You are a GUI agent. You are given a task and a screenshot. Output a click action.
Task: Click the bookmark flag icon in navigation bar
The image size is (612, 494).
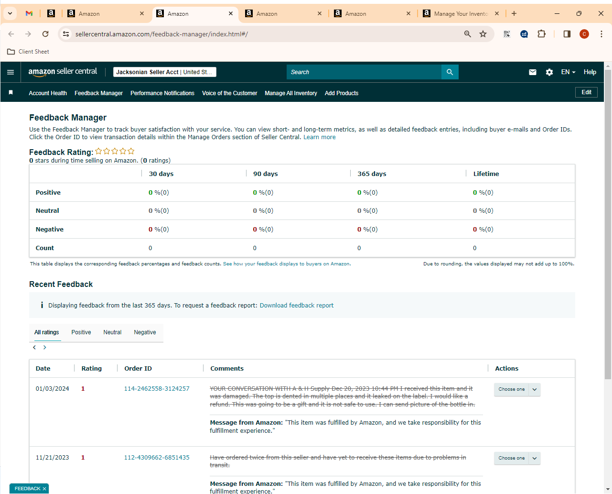(x=11, y=92)
